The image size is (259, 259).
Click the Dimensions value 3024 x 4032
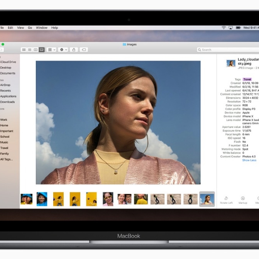point(250,98)
